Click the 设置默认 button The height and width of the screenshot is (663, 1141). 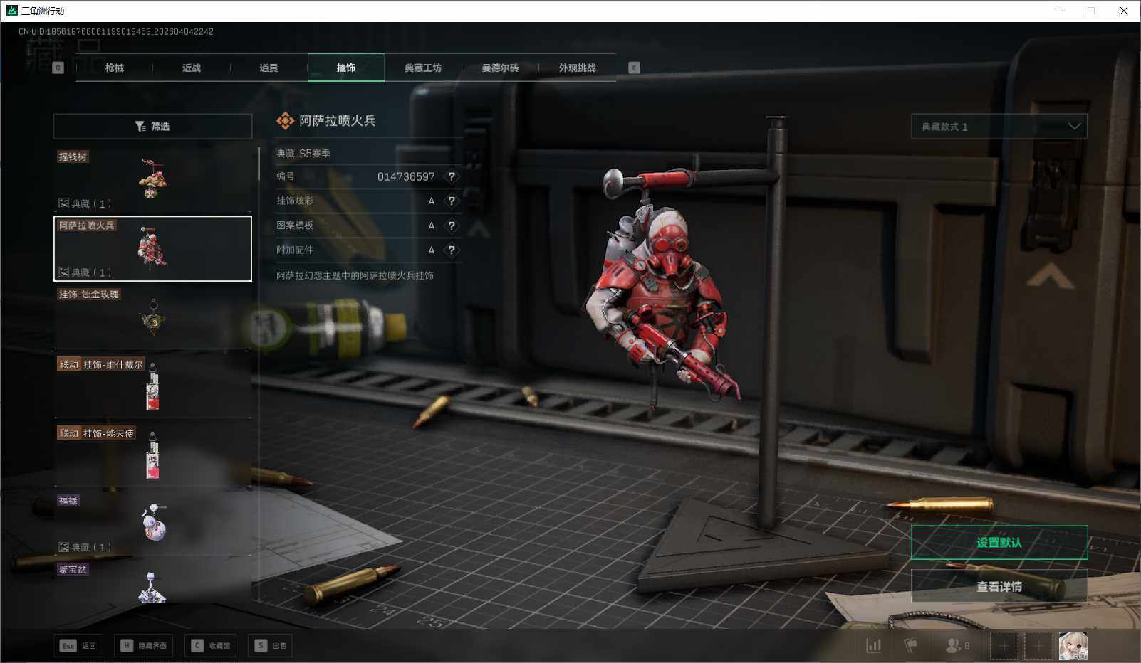click(999, 543)
